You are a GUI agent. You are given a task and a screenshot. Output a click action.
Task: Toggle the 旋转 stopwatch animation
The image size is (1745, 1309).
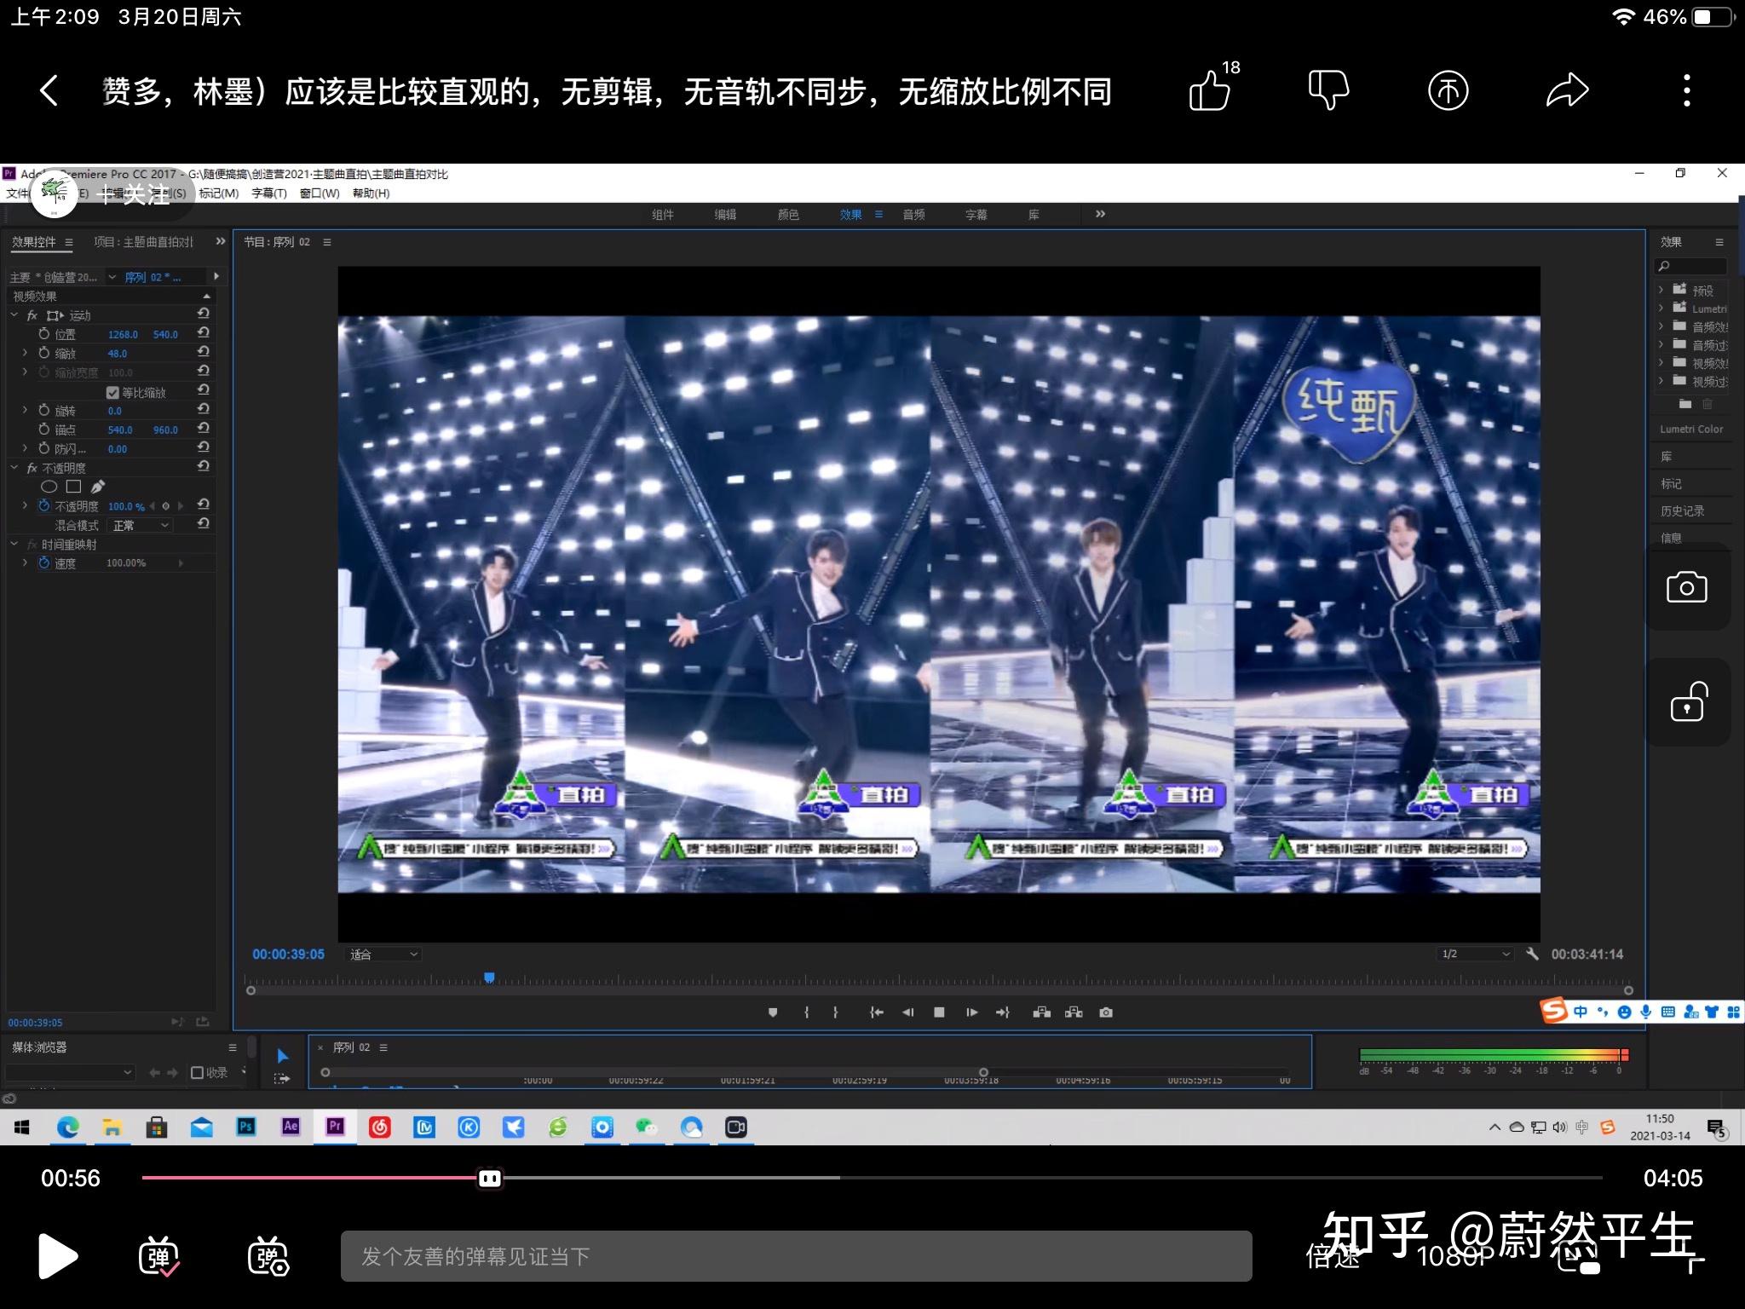[x=44, y=410]
